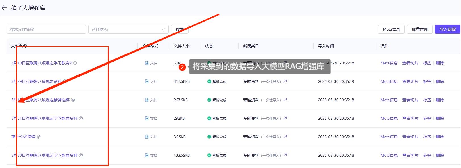Open the Meta信息 button in the top toolbar
Image resolution: width=461 pixels, height=168 pixels.
tap(391, 29)
